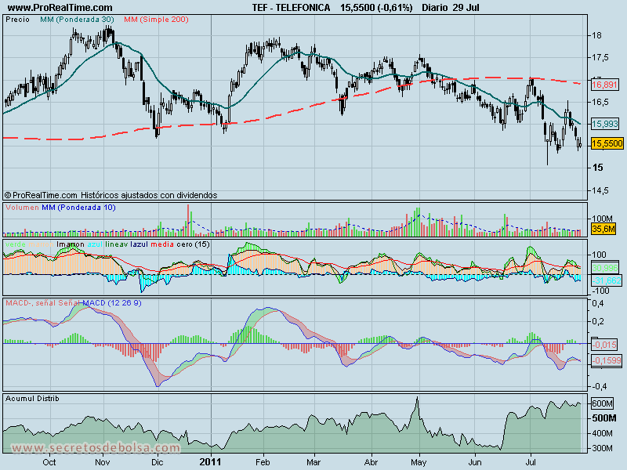Click the volume MM (Ponderada 10) legend
This screenshot has height=470, width=627.
click(78, 208)
